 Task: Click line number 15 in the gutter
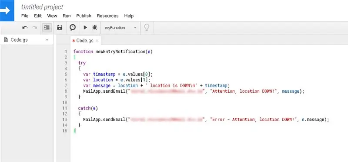coord(64,131)
